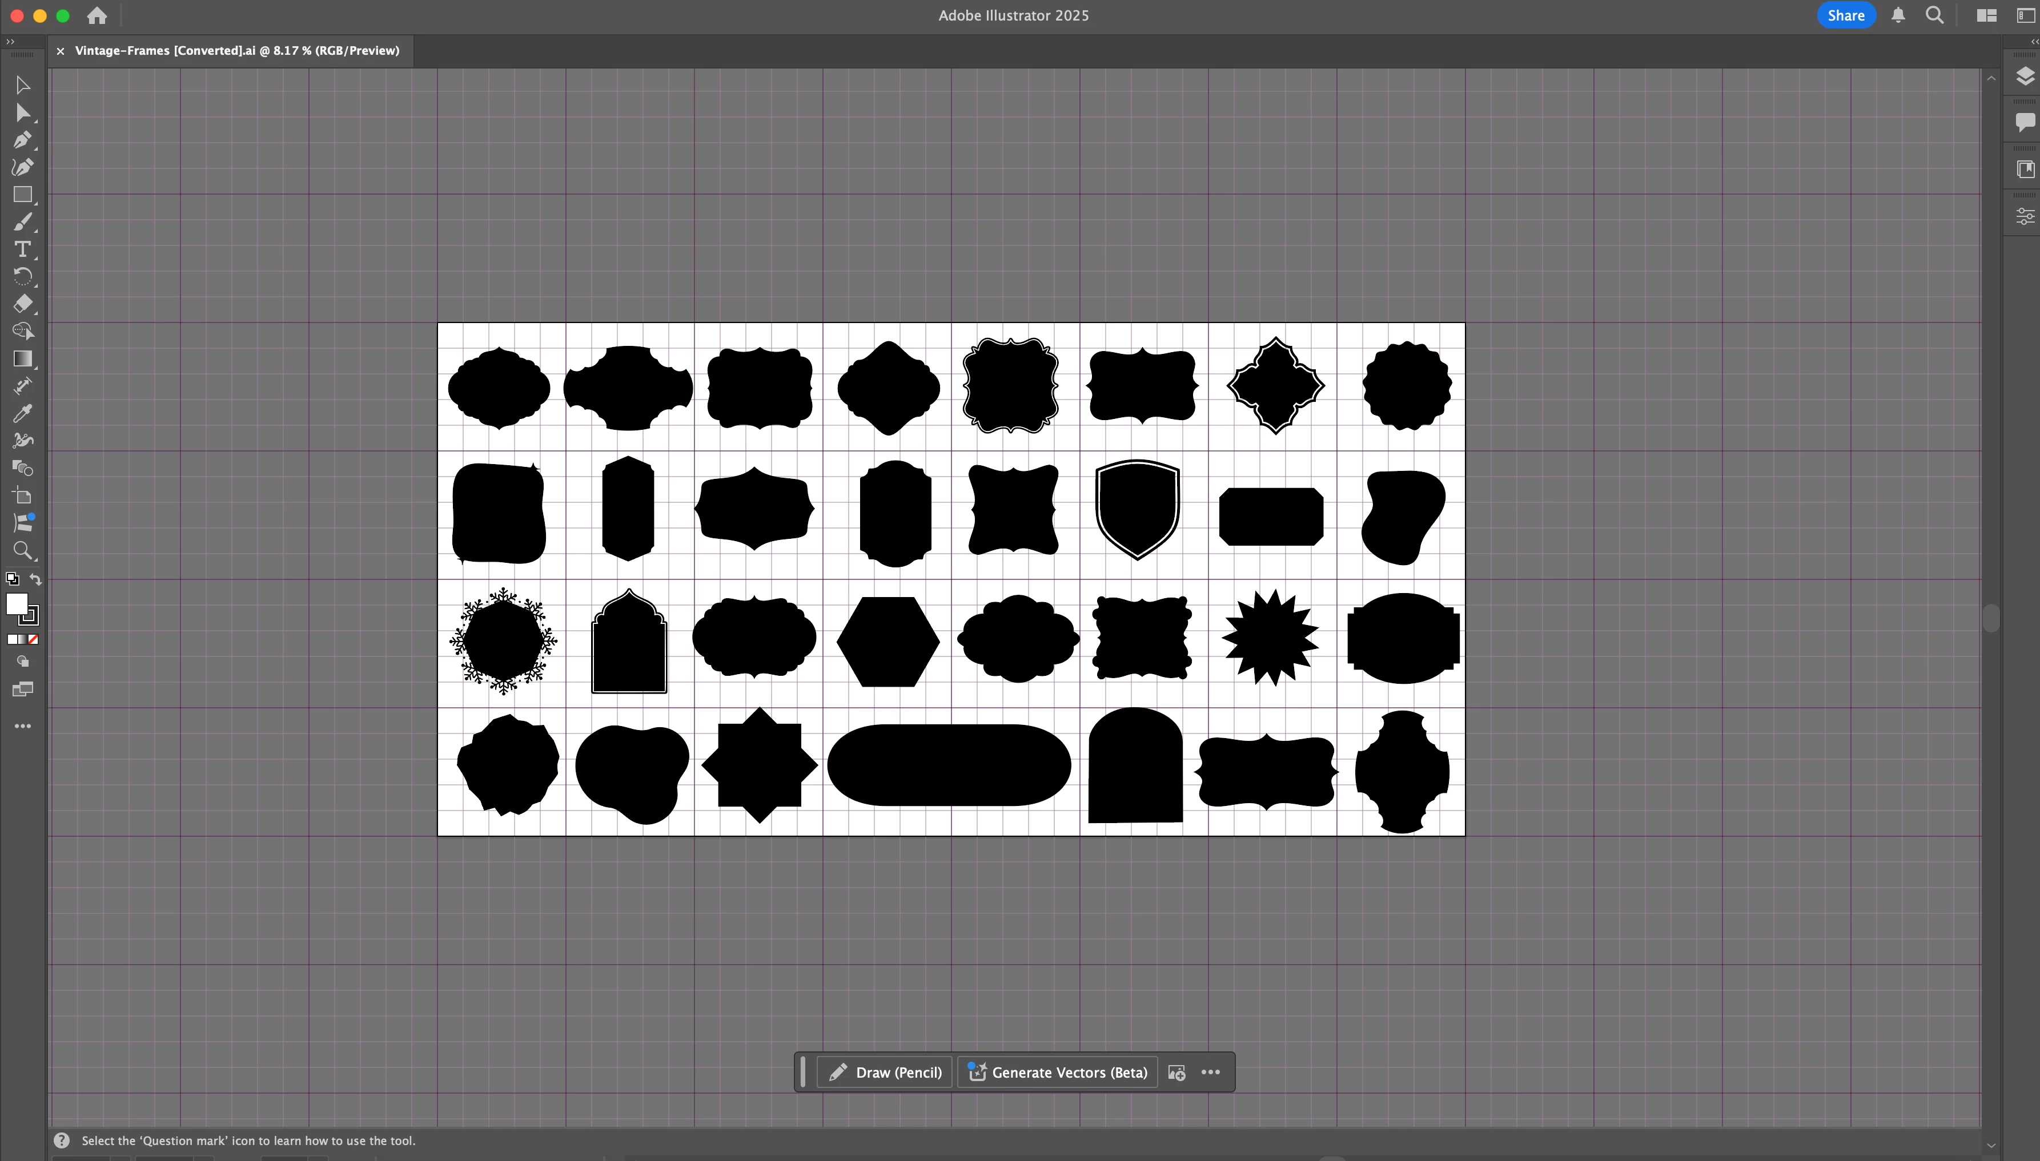Expand the right panel dock
Image resolution: width=2040 pixels, height=1161 pixels.
click(2034, 42)
